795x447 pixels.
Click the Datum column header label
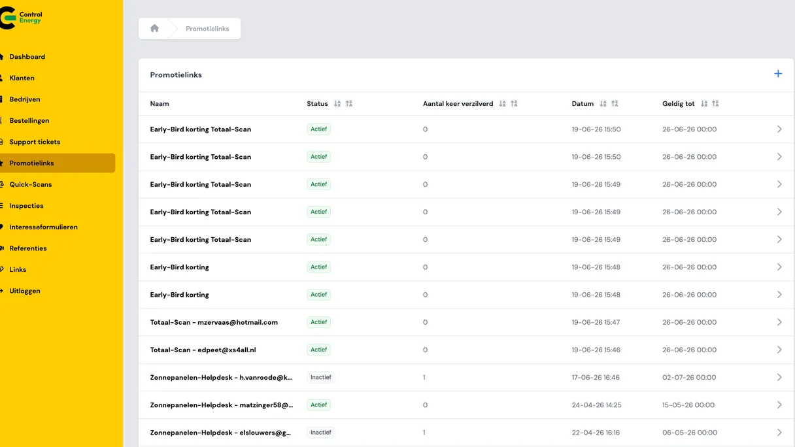[x=583, y=103]
